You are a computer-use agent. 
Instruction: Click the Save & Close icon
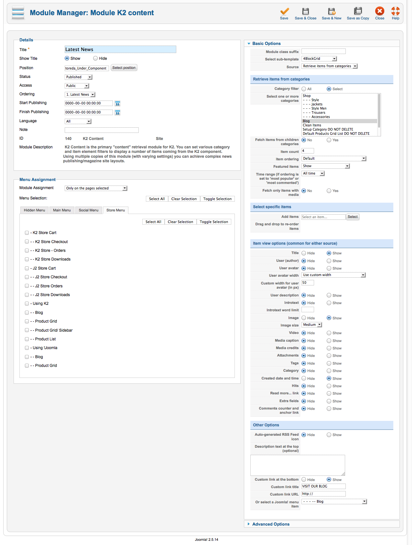pos(305,11)
